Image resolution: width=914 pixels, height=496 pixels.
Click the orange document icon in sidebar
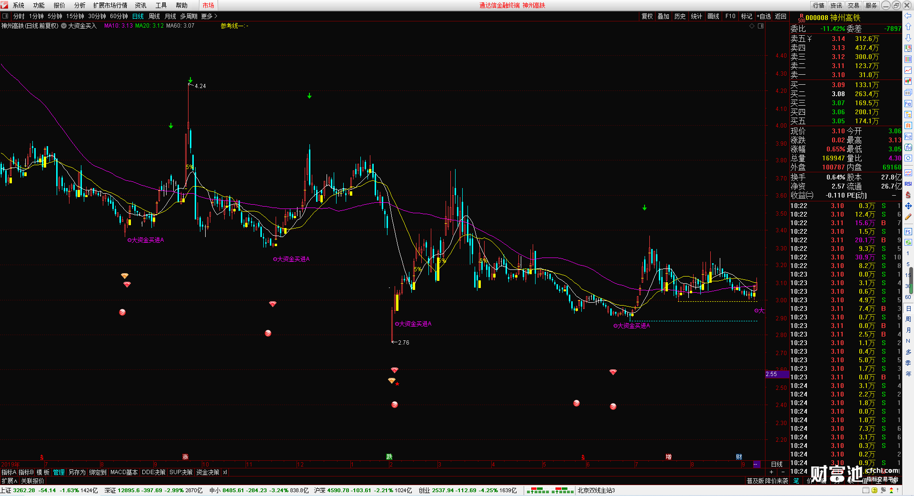click(x=908, y=126)
